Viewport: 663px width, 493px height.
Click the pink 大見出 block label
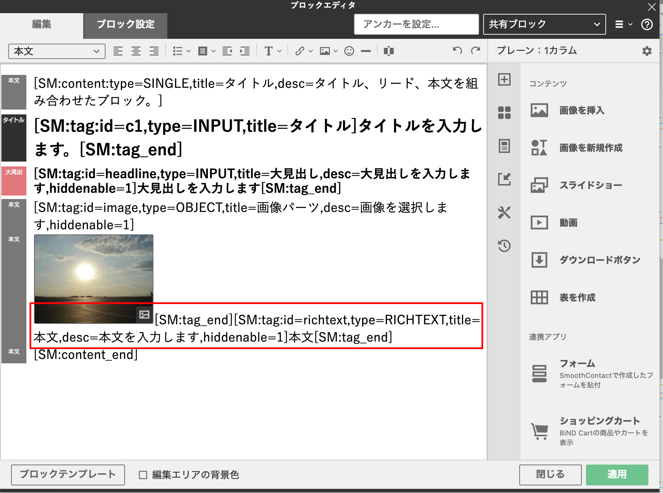(14, 181)
